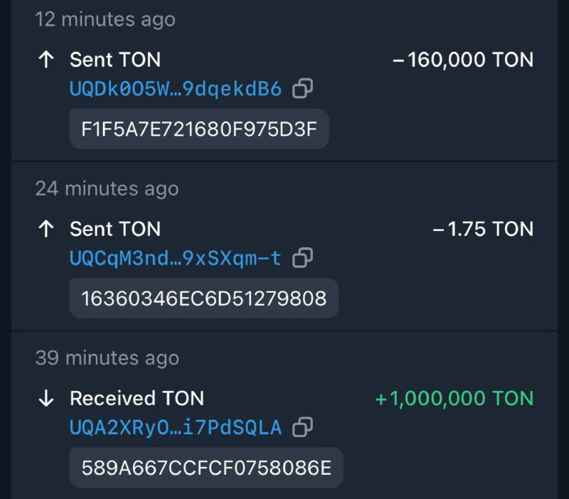Open the UQCqM3nd…9xSXqm-t address link
The width and height of the screenshot is (569, 499).
pos(176,257)
